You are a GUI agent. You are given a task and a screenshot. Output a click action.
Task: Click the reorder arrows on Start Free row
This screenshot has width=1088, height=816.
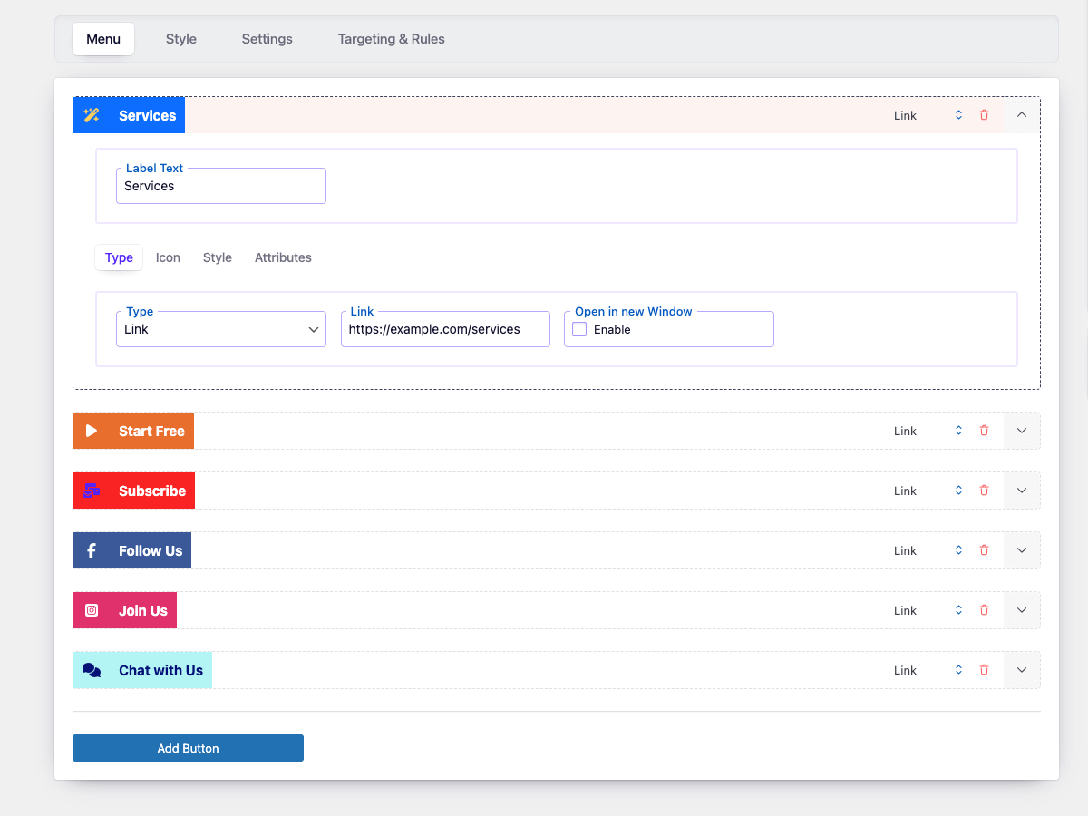958,431
